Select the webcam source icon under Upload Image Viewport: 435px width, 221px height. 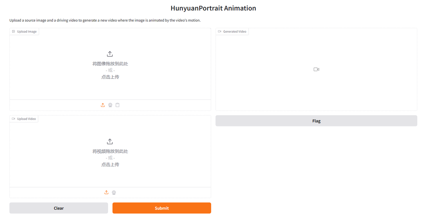point(110,105)
